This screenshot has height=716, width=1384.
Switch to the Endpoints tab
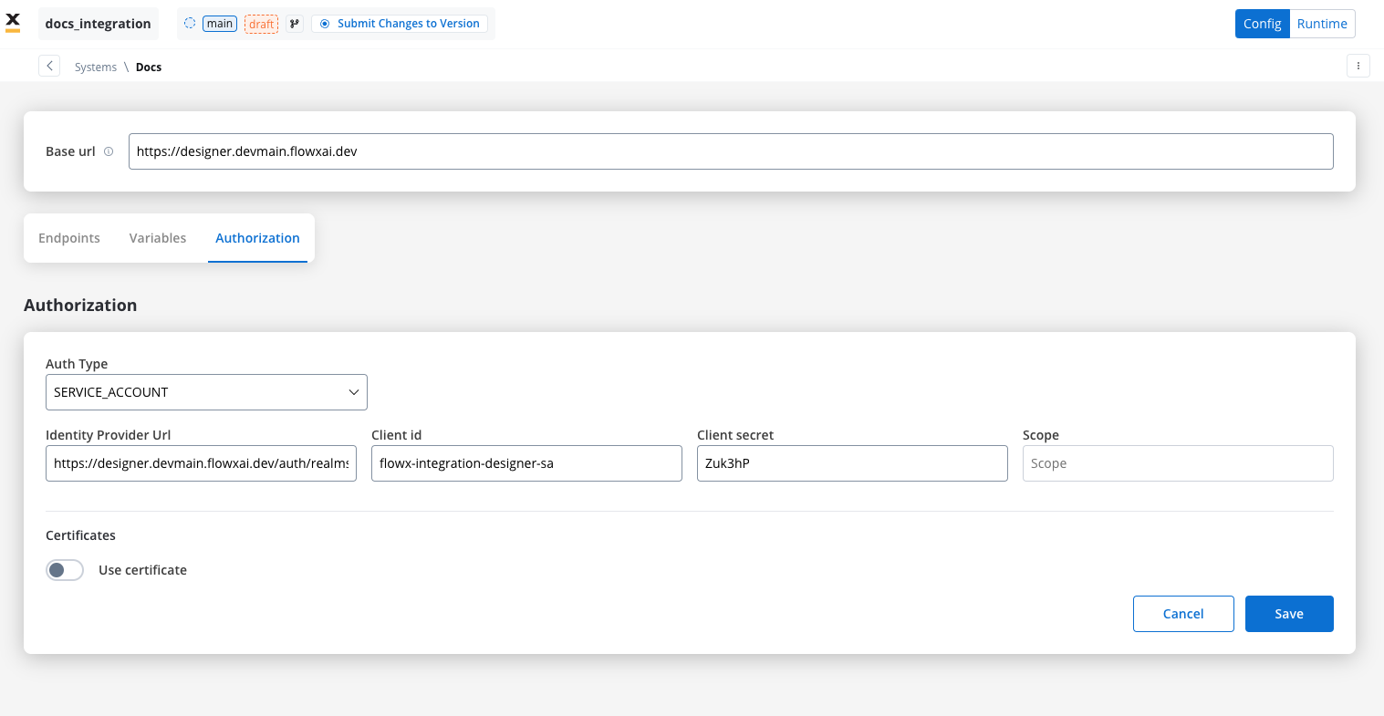pyautogui.click(x=69, y=238)
